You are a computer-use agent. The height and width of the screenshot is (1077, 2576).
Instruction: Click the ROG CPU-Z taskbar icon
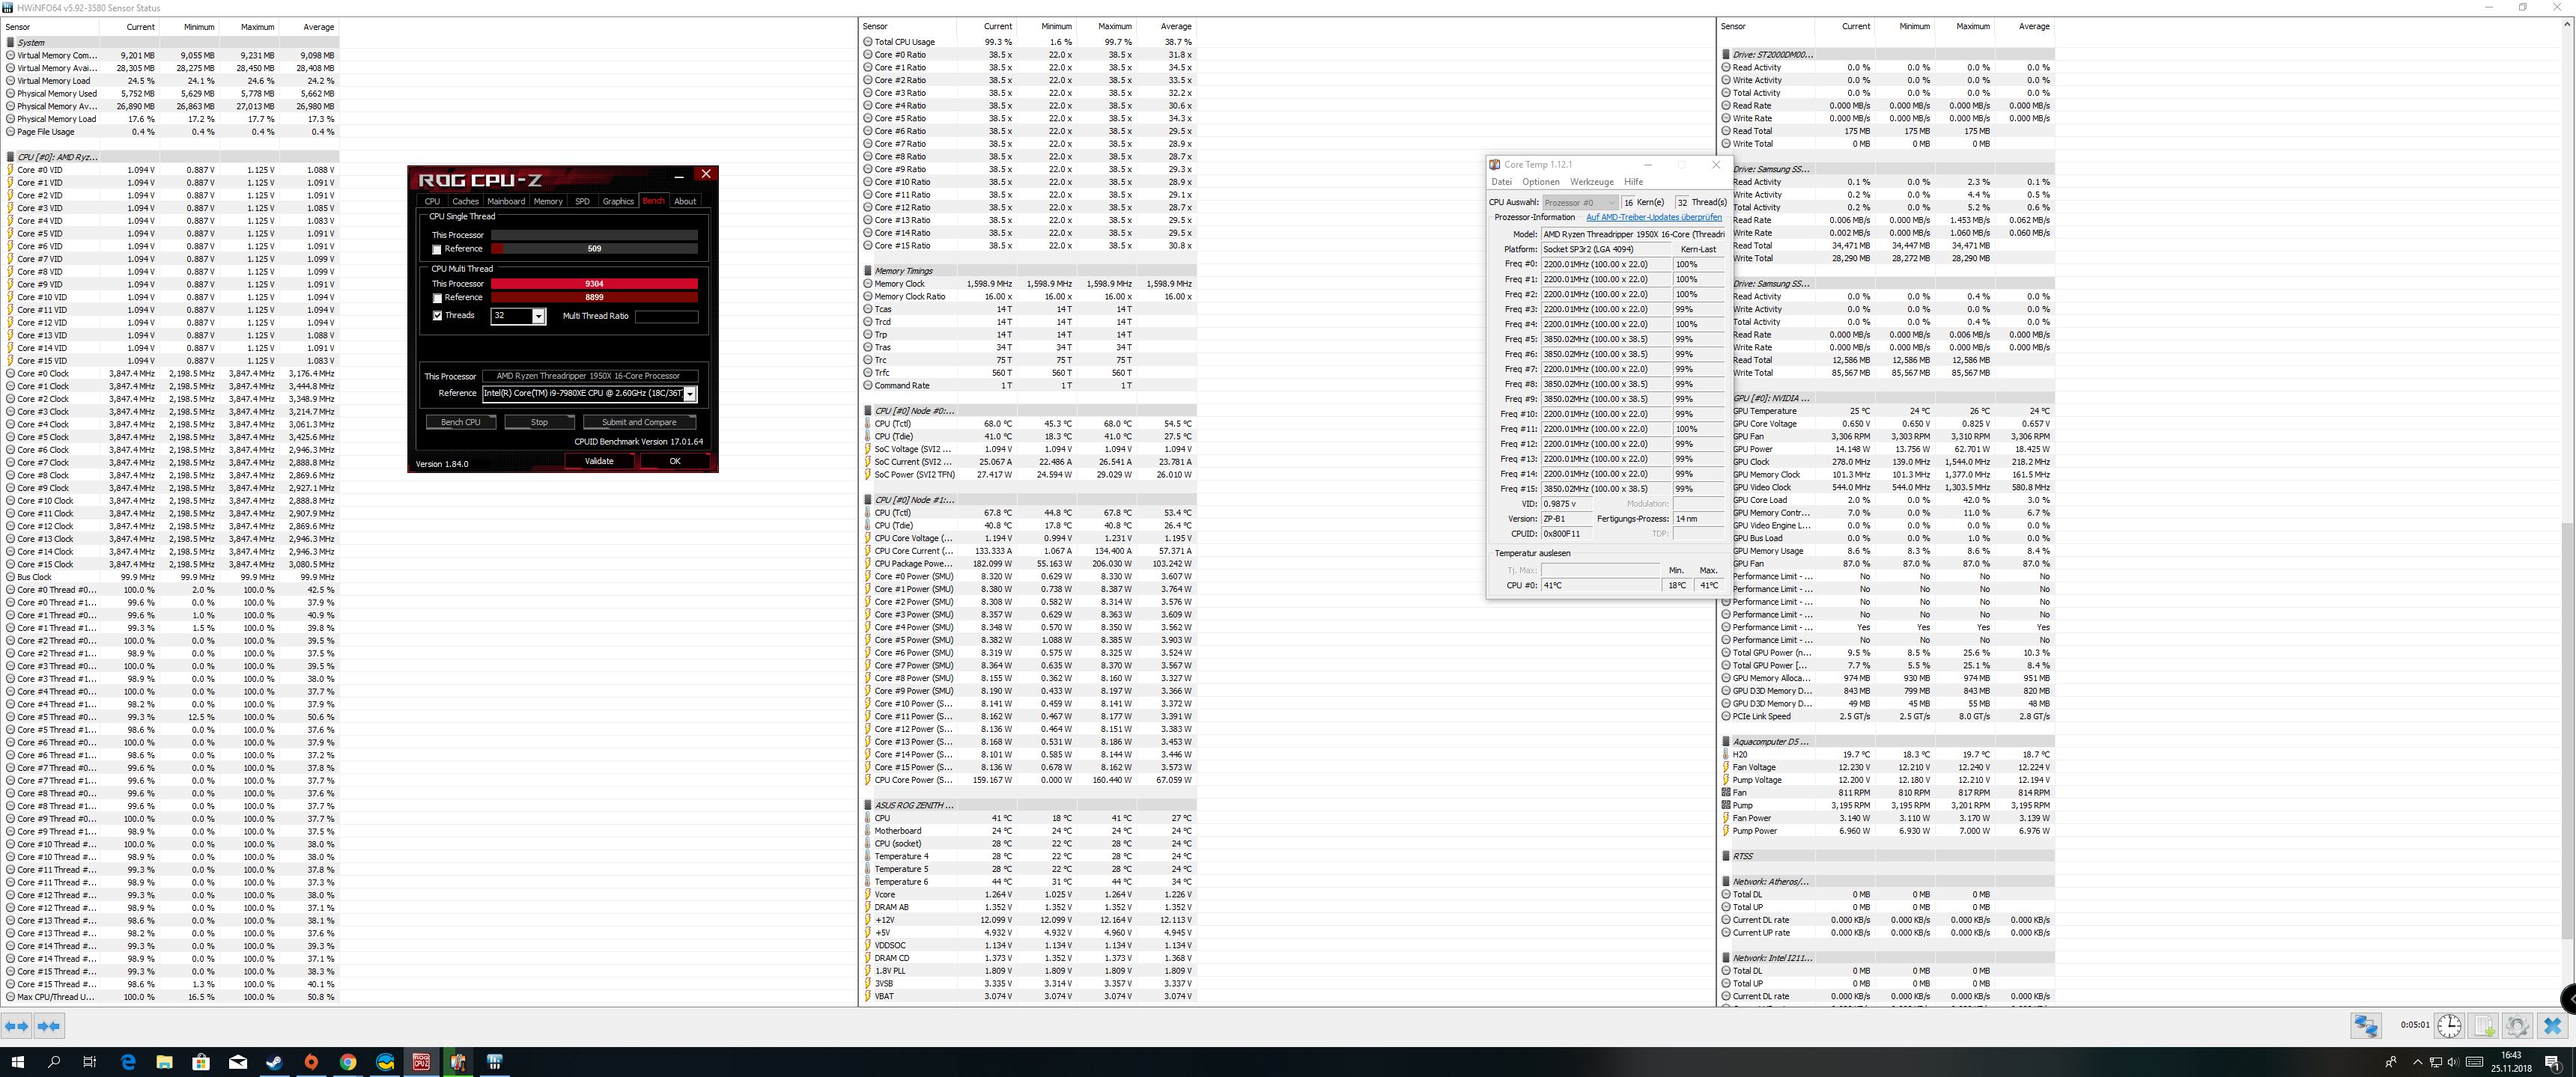click(x=421, y=1062)
